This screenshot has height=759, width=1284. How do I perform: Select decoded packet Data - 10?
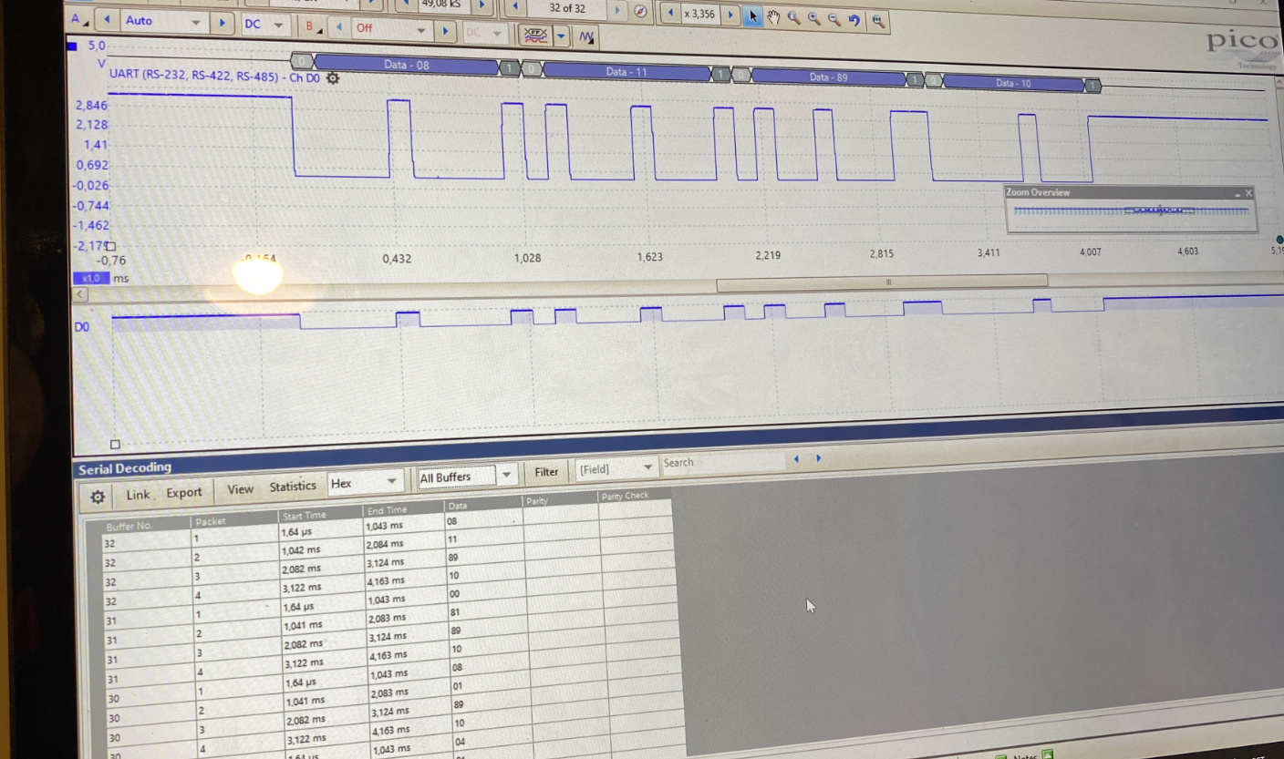1013,83
